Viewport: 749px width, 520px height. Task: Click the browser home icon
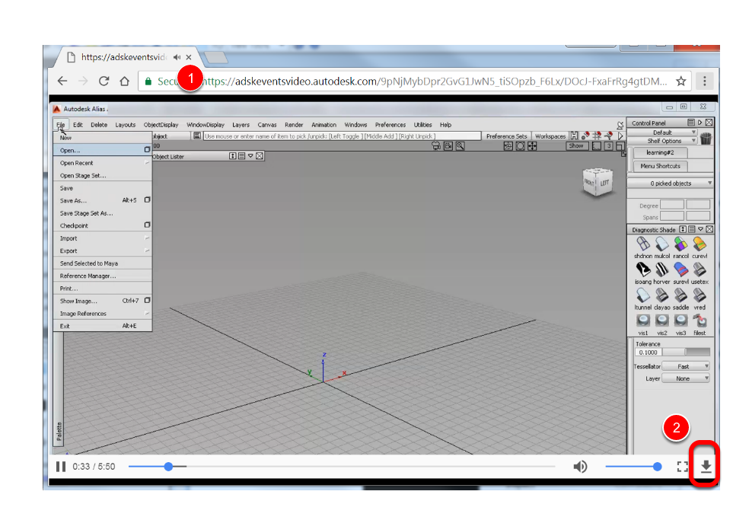pos(125,81)
